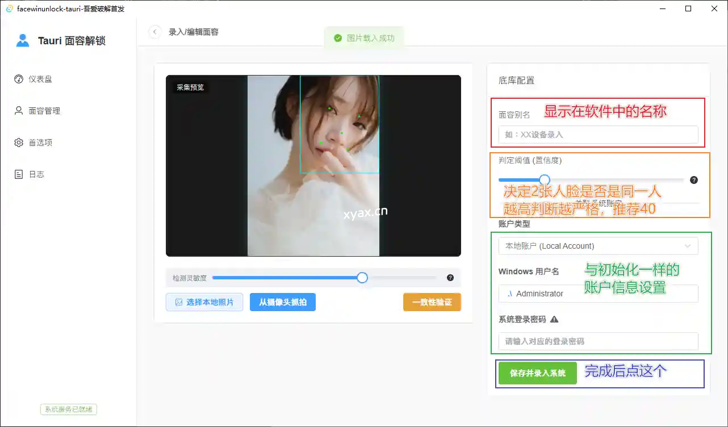
Task: Focus the 面容别名 input field
Action: tap(598, 135)
